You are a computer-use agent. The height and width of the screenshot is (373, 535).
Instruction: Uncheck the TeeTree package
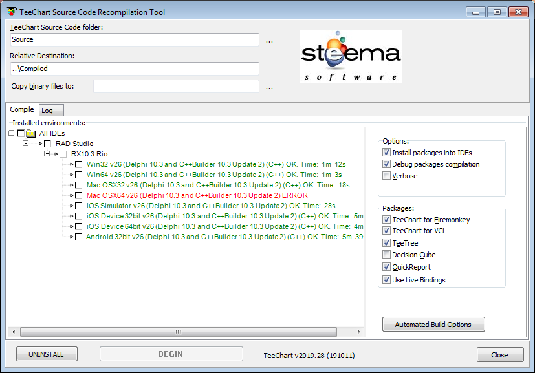click(386, 243)
